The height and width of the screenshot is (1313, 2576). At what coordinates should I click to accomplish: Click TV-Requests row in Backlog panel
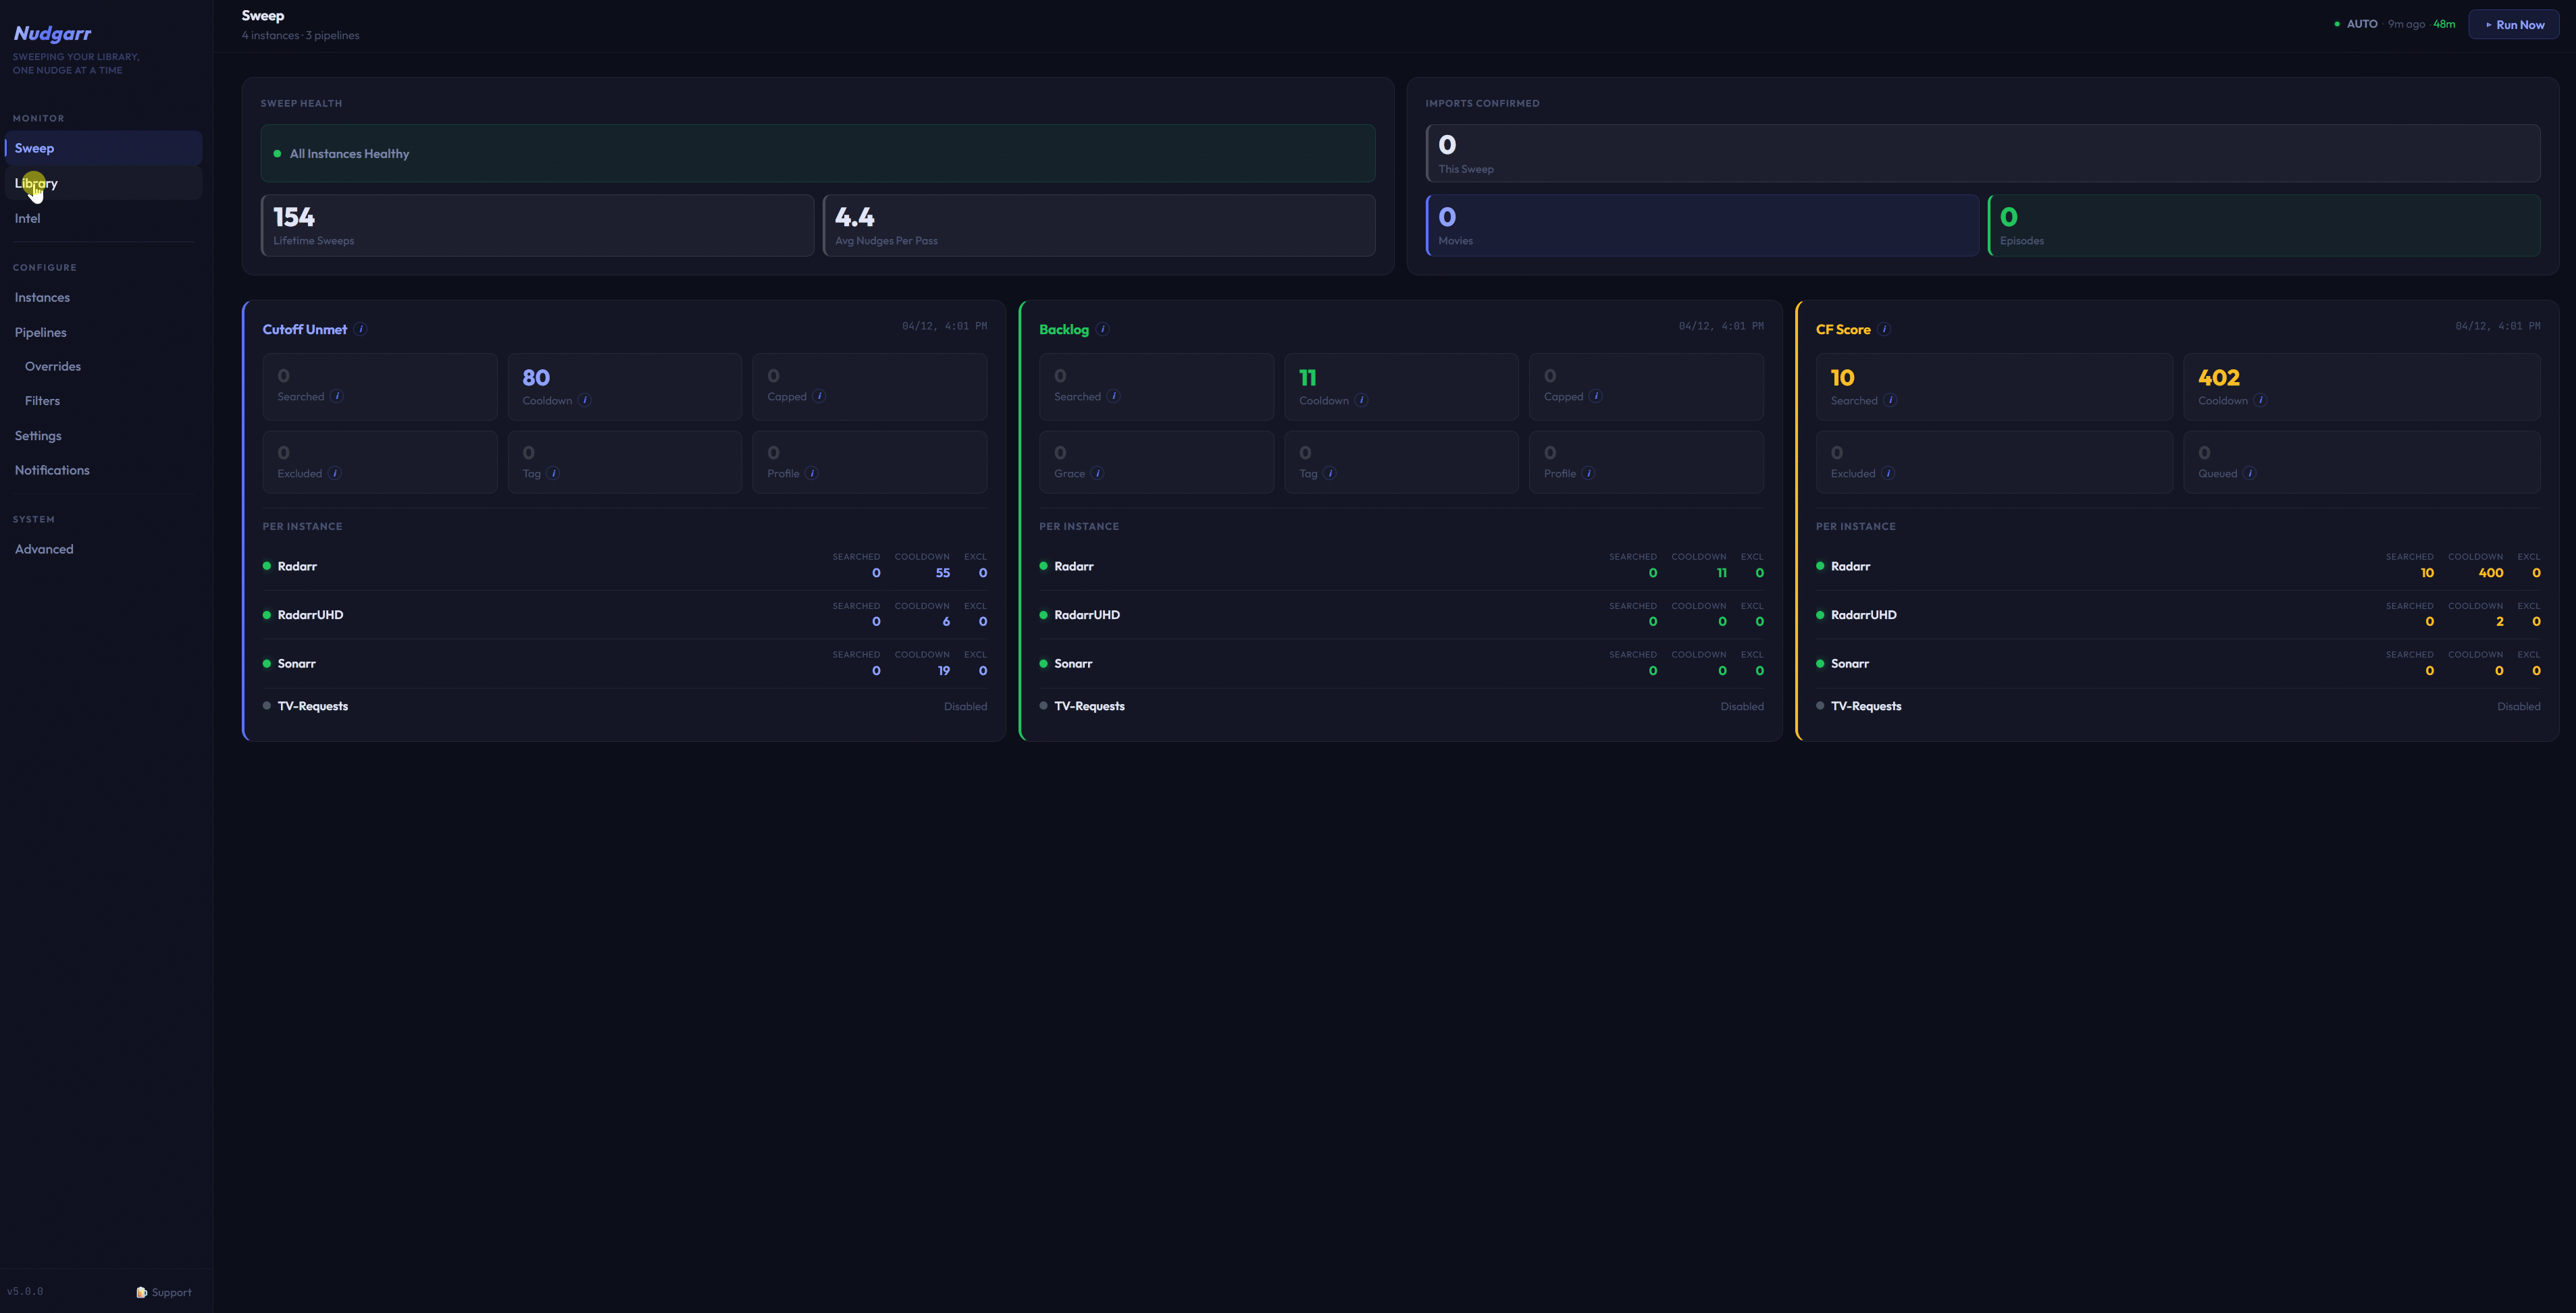pyautogui.click(x=1401, y=707)
